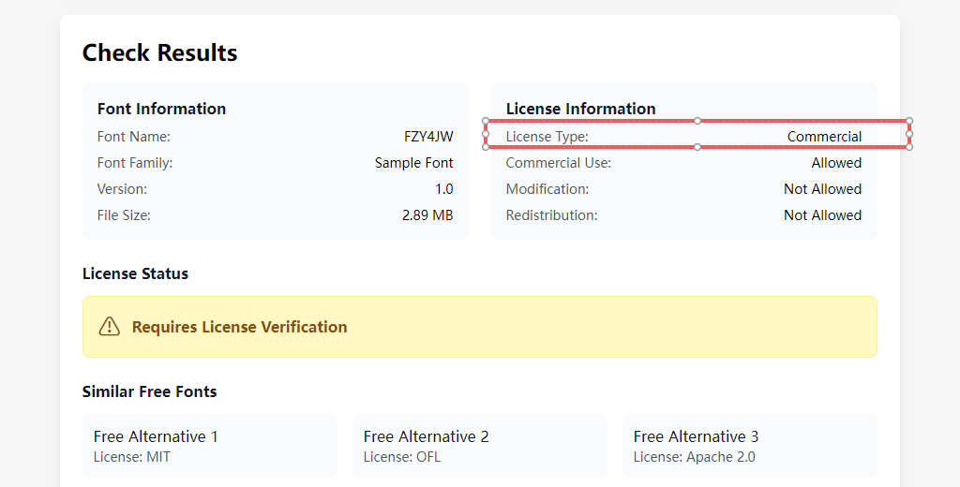Click the 2.89 MB file size value
960x487 pixels.
tap(427, 215)
